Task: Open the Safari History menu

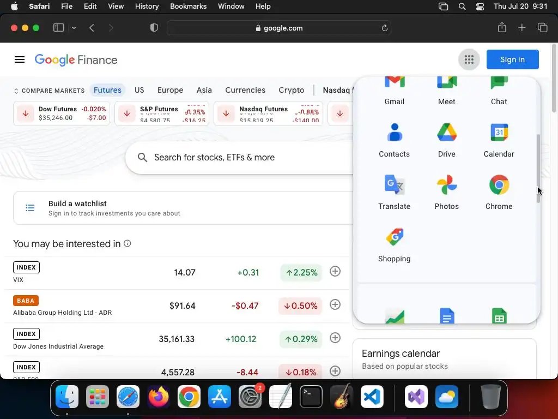Action: pos(147,7)
